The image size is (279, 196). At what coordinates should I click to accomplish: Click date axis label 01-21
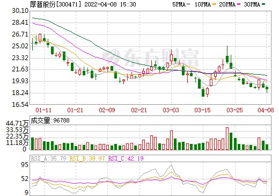pos(75,110)
